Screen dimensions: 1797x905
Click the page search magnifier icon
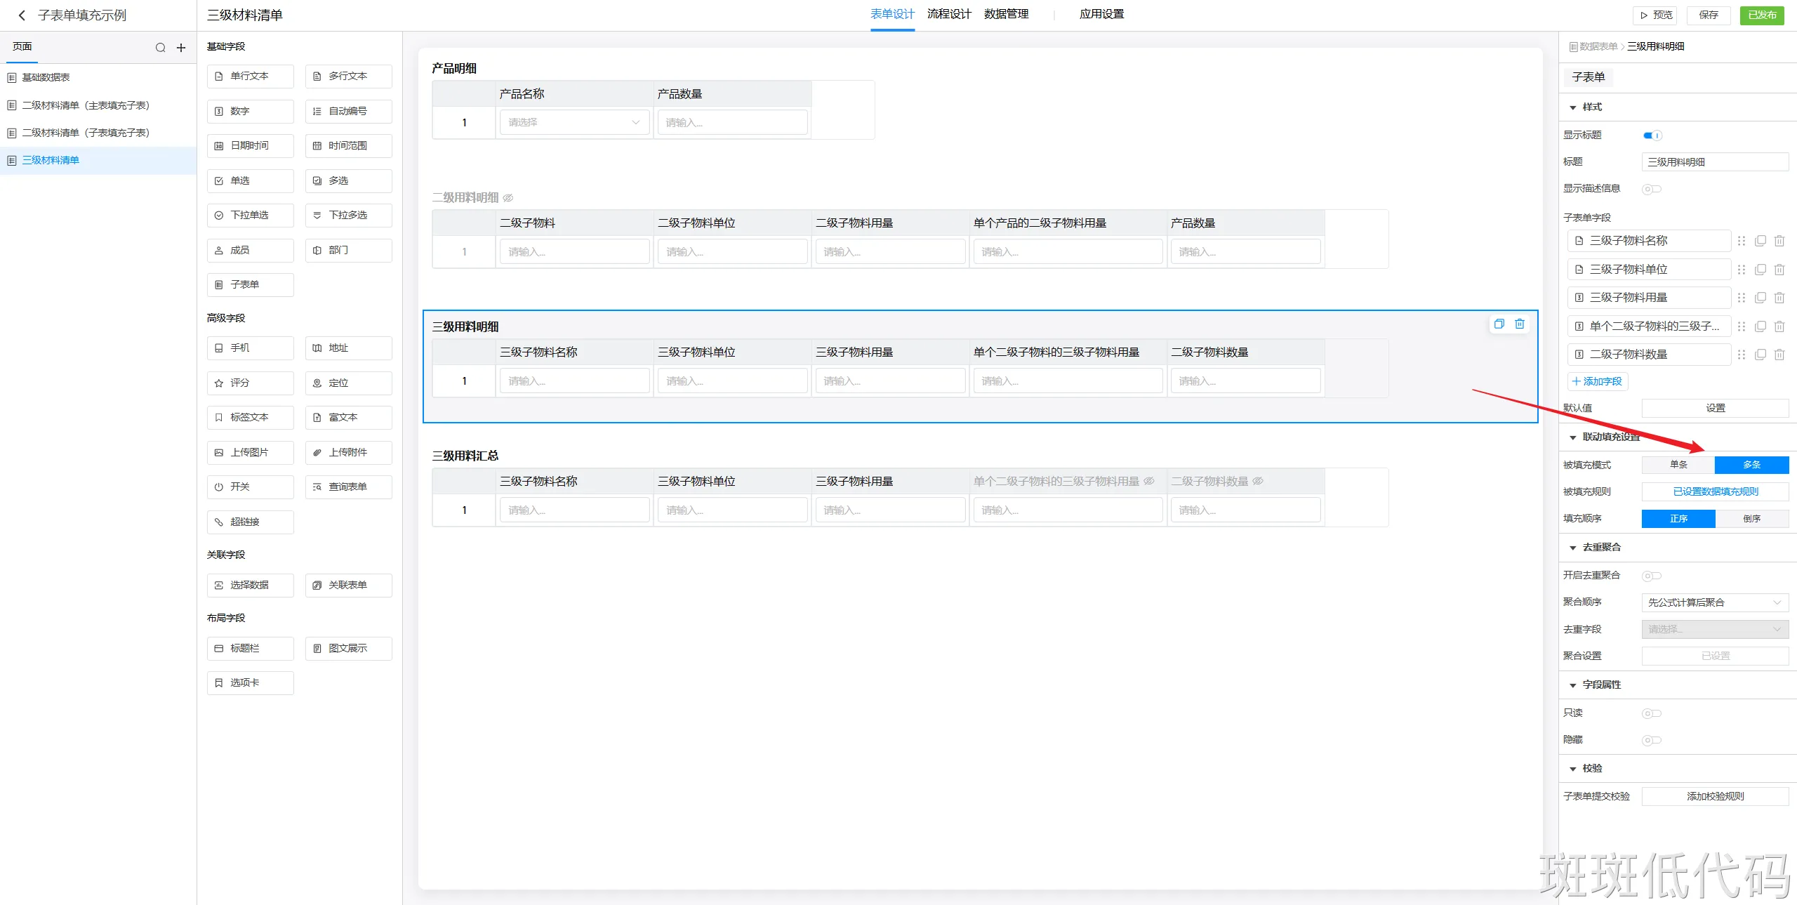(161, 48)
